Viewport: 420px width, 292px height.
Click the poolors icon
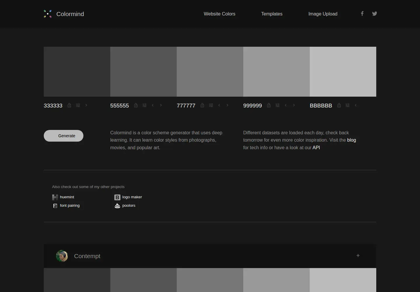(x=117, y=206)
